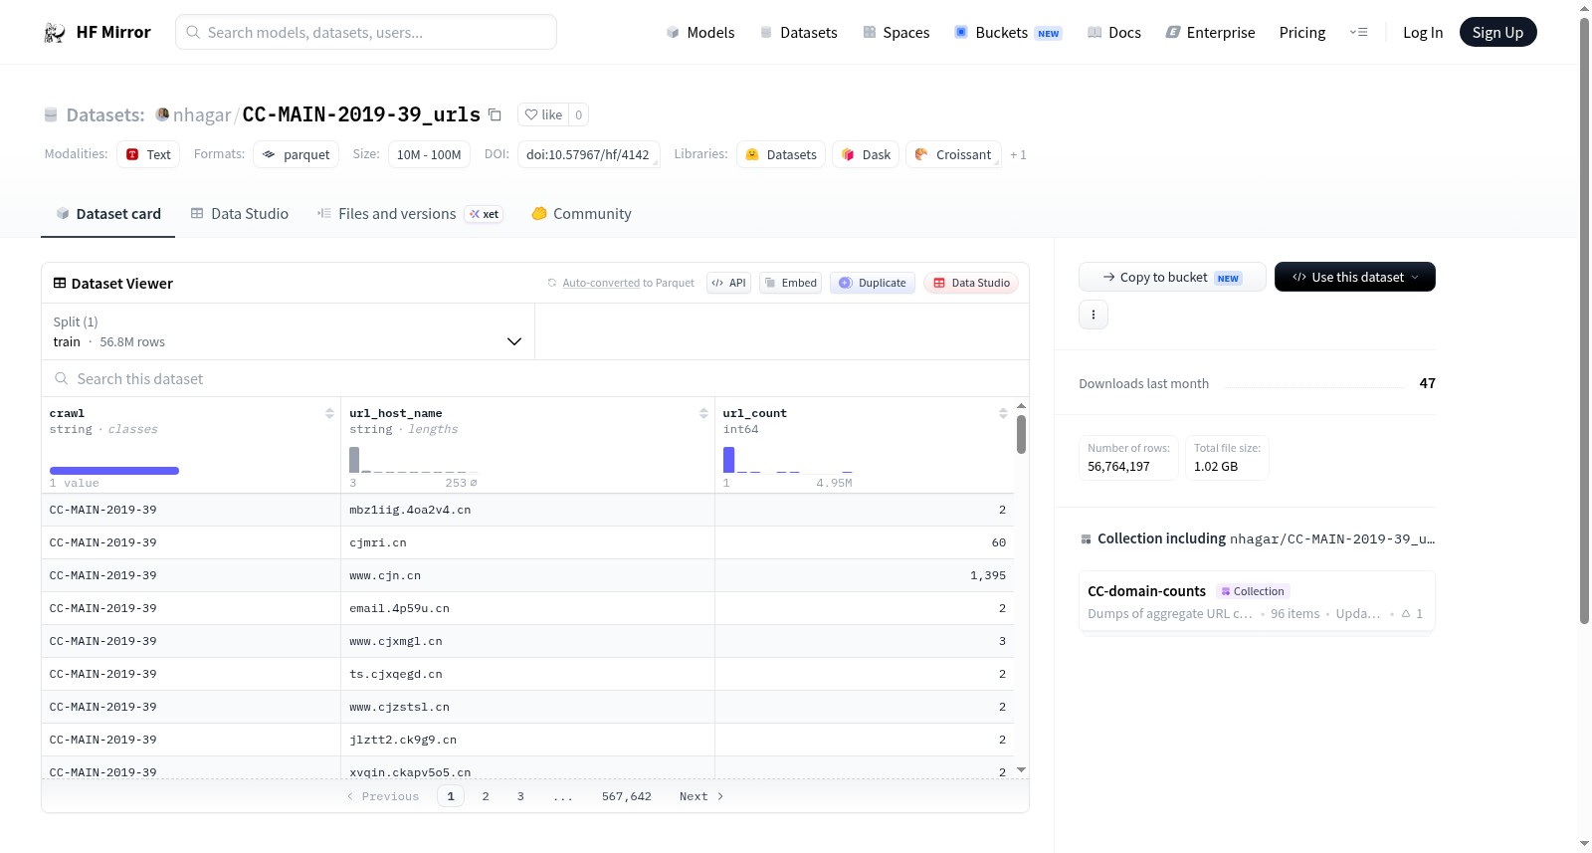Click the url_host_name length histogram bar
This screenshot has width=1592, height=853.
pyautogui.click(x=354, y=460)
